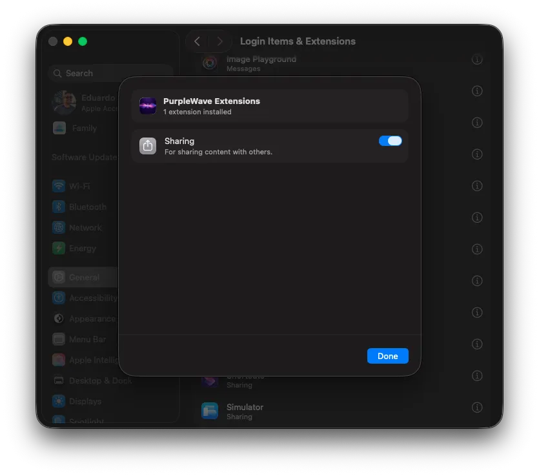This screenshot has height=476, width=539.
Task: Toggle the Sharing extension switch
Action: [390, 141]
